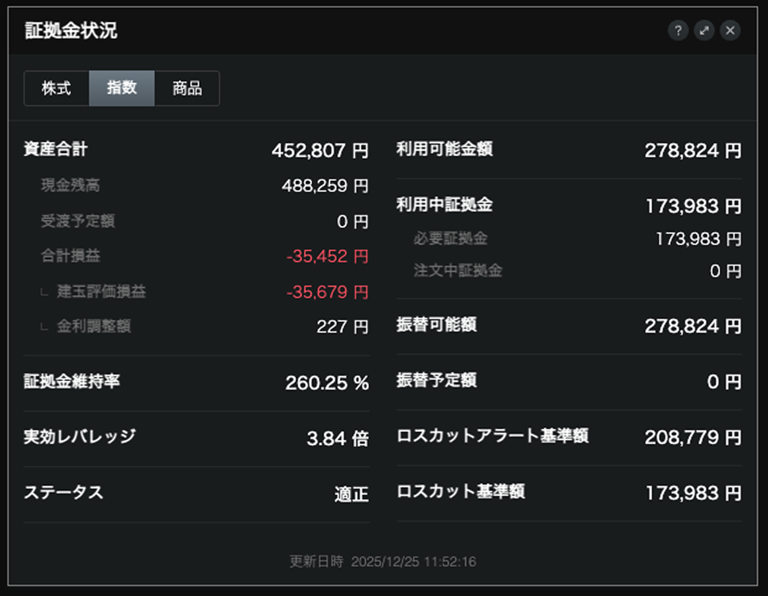Click the 金利調整額 label
This screenshot has width=768, height=596.
[94, 326]
